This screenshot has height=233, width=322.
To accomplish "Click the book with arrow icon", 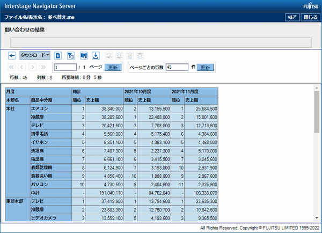I will tap(84, 55).
